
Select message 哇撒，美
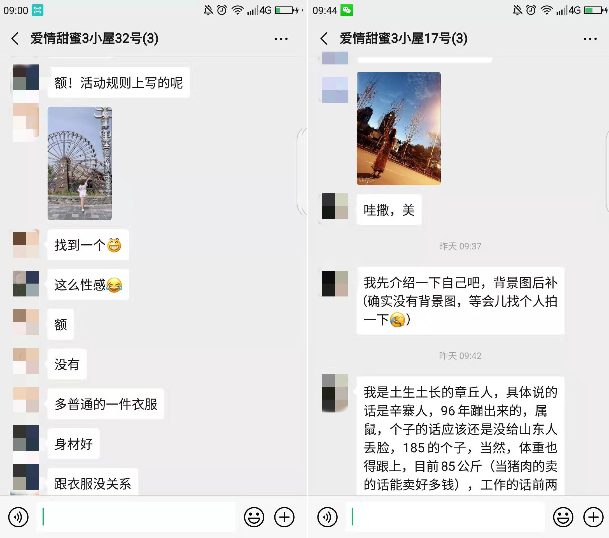click(x=389, y=210)
